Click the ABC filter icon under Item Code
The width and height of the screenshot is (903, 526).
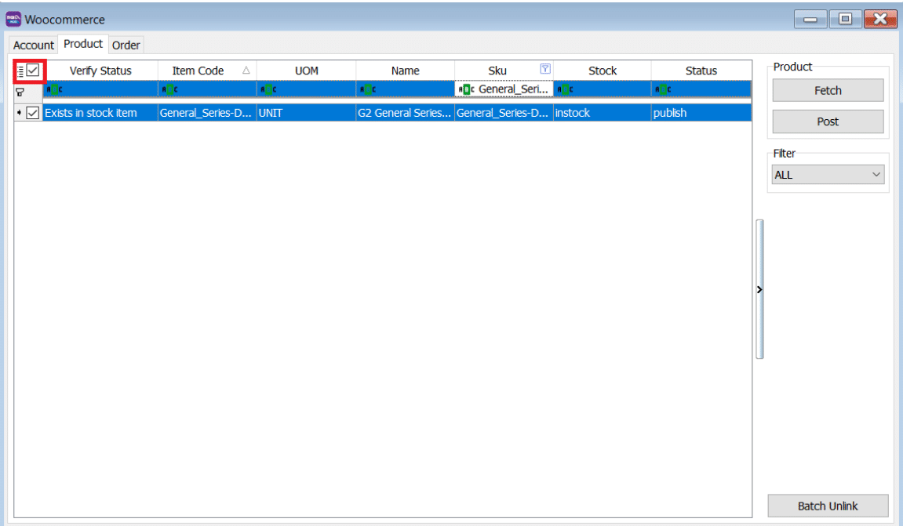point(169,89)
